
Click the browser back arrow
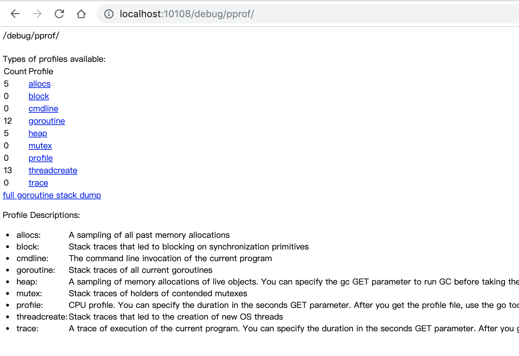(15, 14)
